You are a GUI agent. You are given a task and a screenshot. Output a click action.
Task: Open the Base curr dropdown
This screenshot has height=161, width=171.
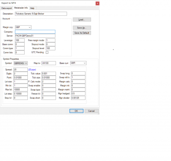pyautogui.click(x=78, y=63)
